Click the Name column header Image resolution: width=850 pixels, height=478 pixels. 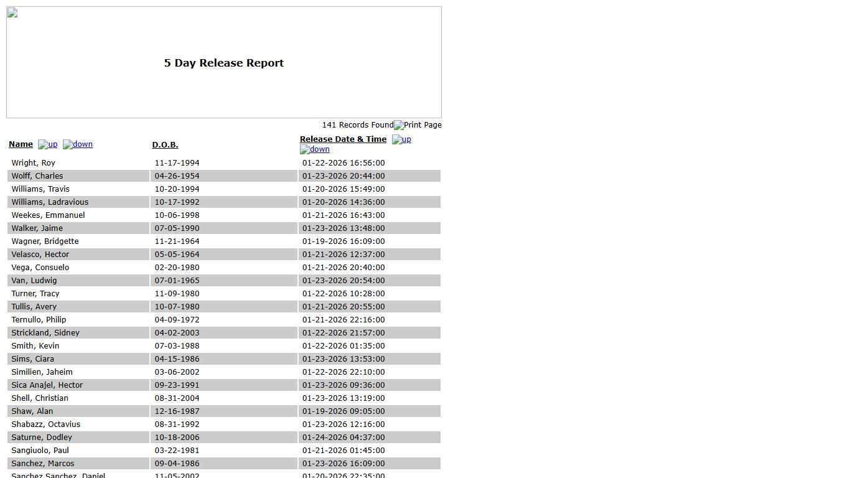click(21, 144)
